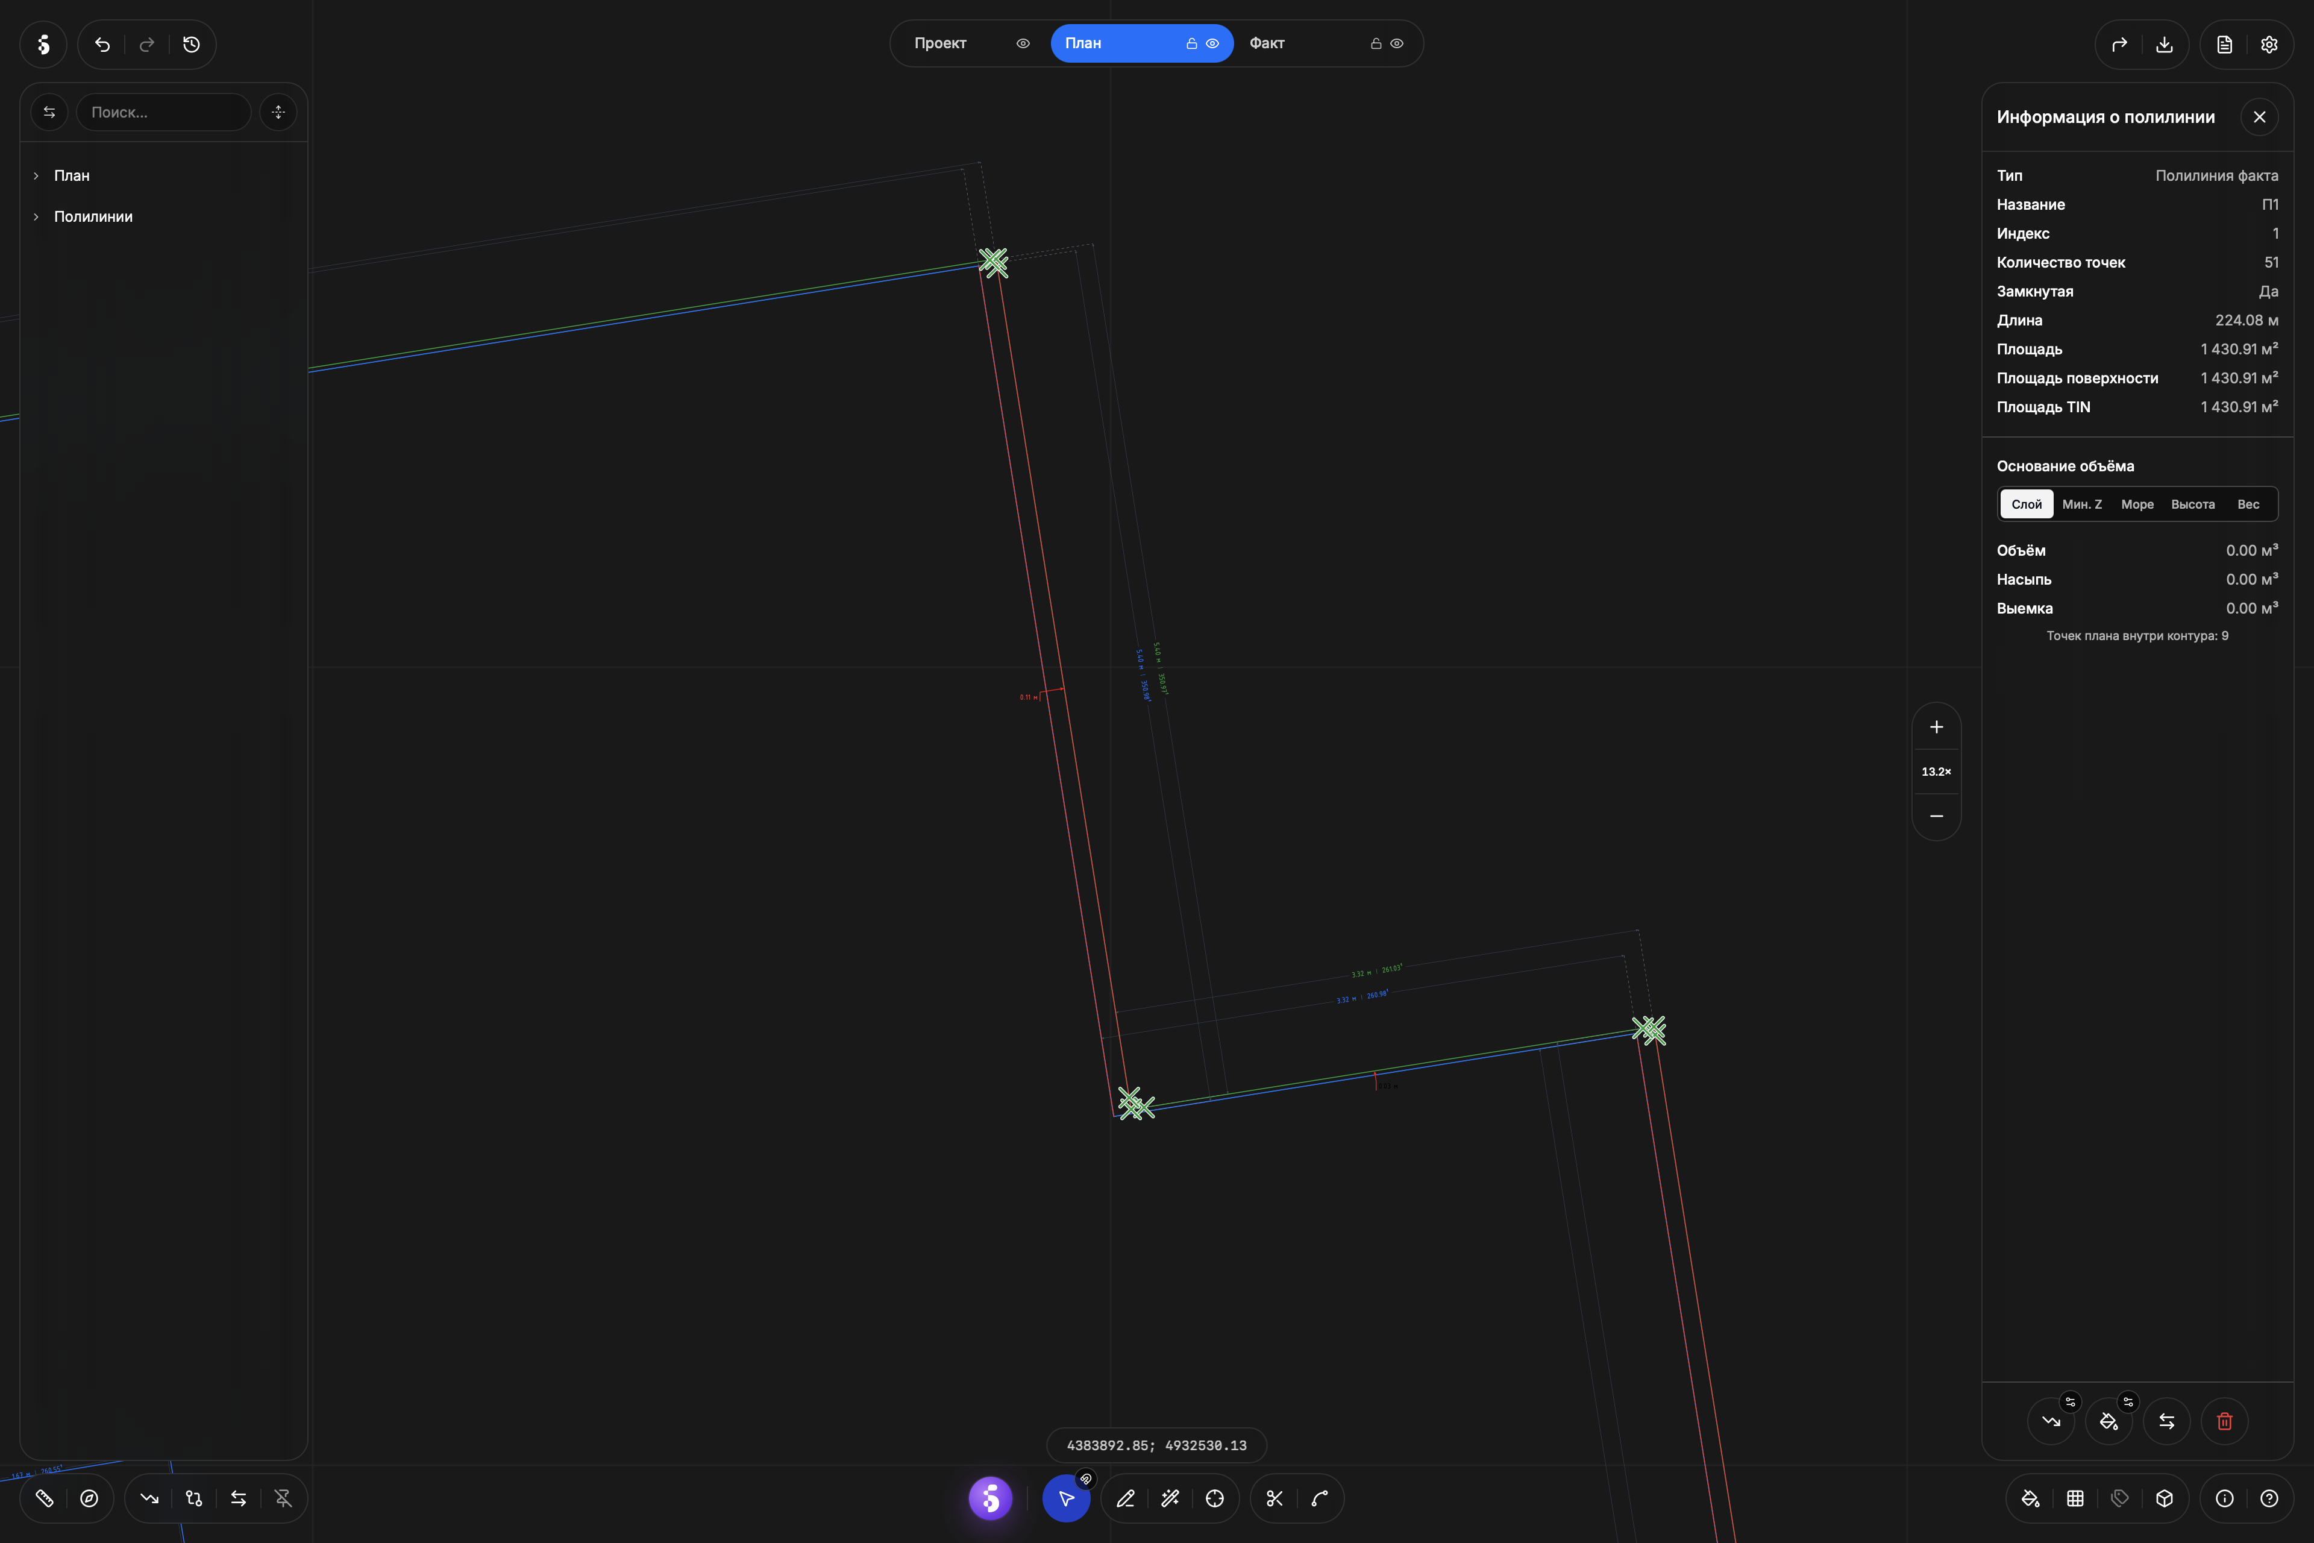Toggle the lock icon on План layer
This screenshot has width=2314, height=1543.
click(x=1191, y=43)
